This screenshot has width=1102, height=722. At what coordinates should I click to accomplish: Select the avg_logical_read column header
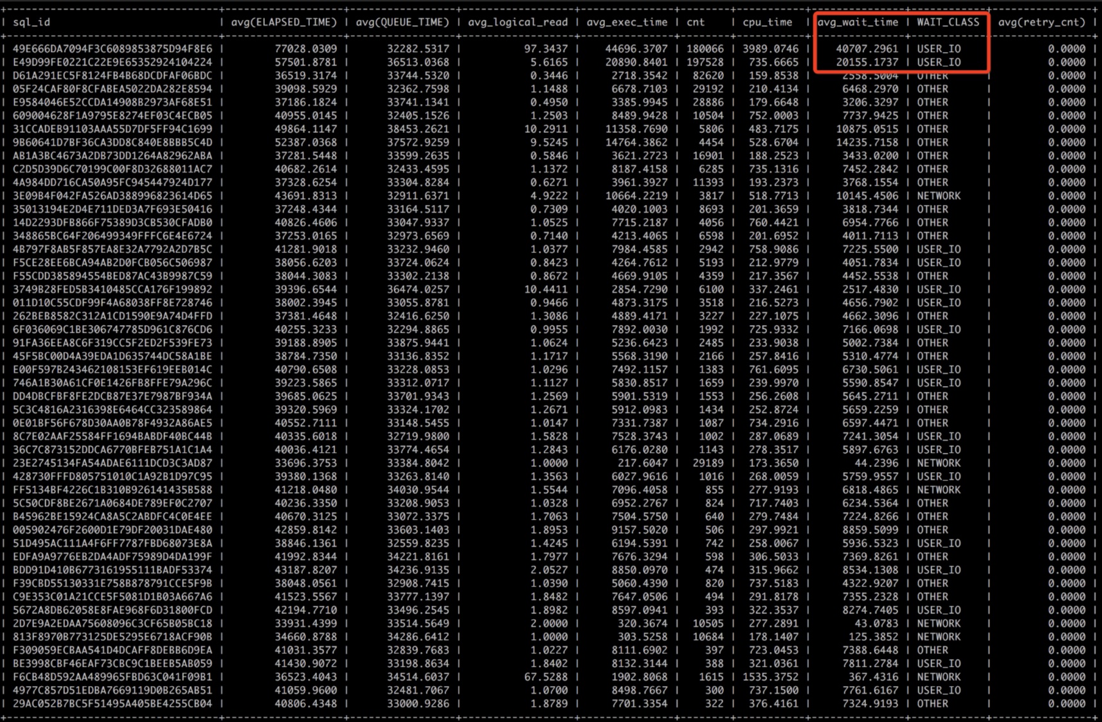[518, 22]
